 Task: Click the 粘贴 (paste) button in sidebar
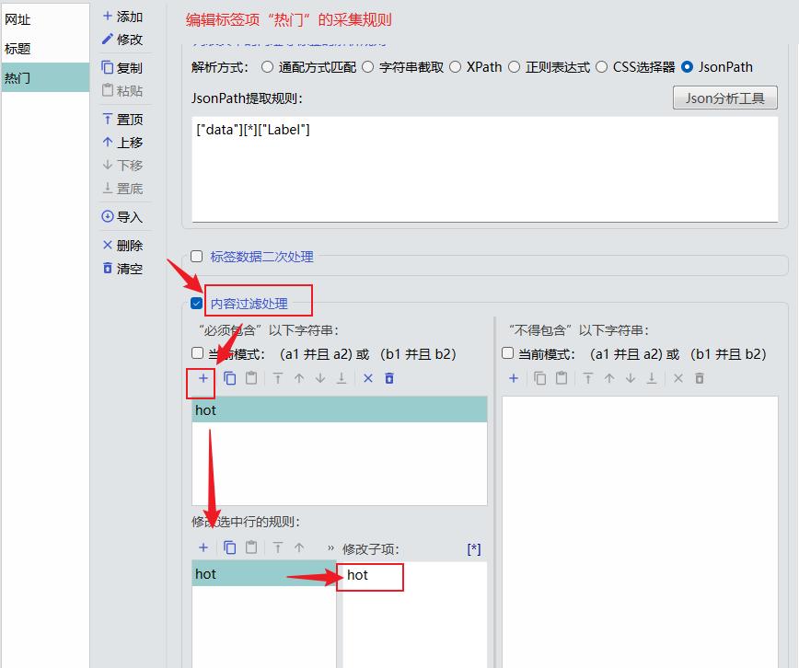(x=122, y=91)
